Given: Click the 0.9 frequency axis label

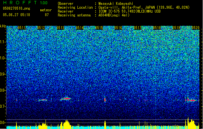Looking at the screenshot, I should coord(3,74).
